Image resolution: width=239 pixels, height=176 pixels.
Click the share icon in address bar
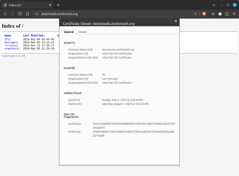(x=195, y=14)
